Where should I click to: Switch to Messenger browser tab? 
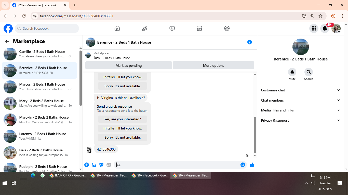pos(39,5)
